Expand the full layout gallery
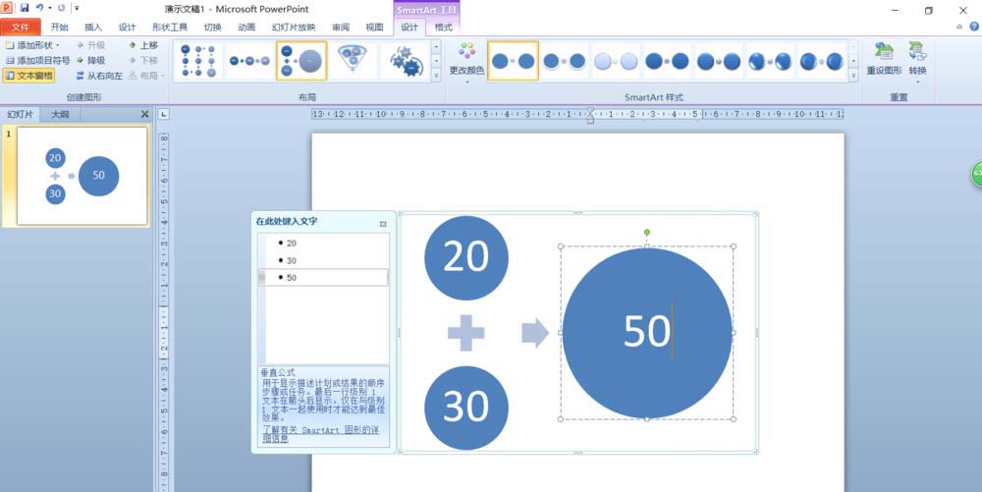The height and width of the screenshot is (492, 982). 437,75
